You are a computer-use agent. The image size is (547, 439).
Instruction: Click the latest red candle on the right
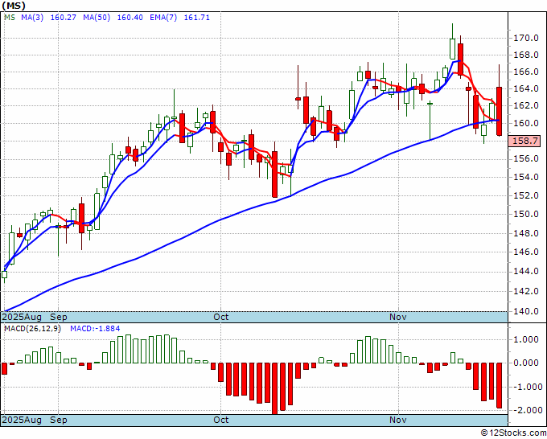[500, 111]
